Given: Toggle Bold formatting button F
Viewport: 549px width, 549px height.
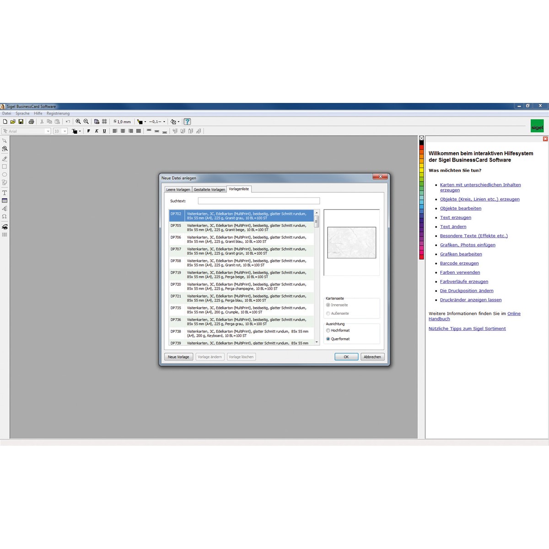Looking at the screenshot, I should click(x=89, y=131).
